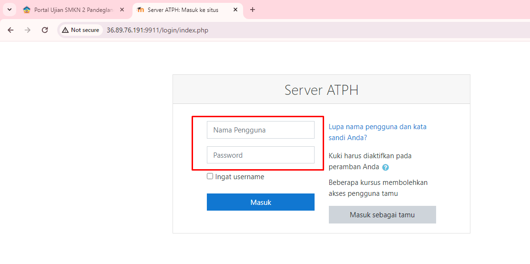Click the browser forward arrow button

point(28,30)
